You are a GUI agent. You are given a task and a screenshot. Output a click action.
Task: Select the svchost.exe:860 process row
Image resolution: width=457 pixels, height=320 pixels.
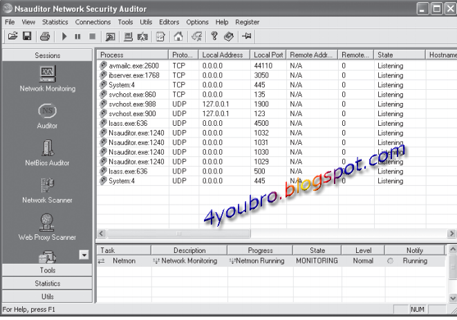point(277,95)
